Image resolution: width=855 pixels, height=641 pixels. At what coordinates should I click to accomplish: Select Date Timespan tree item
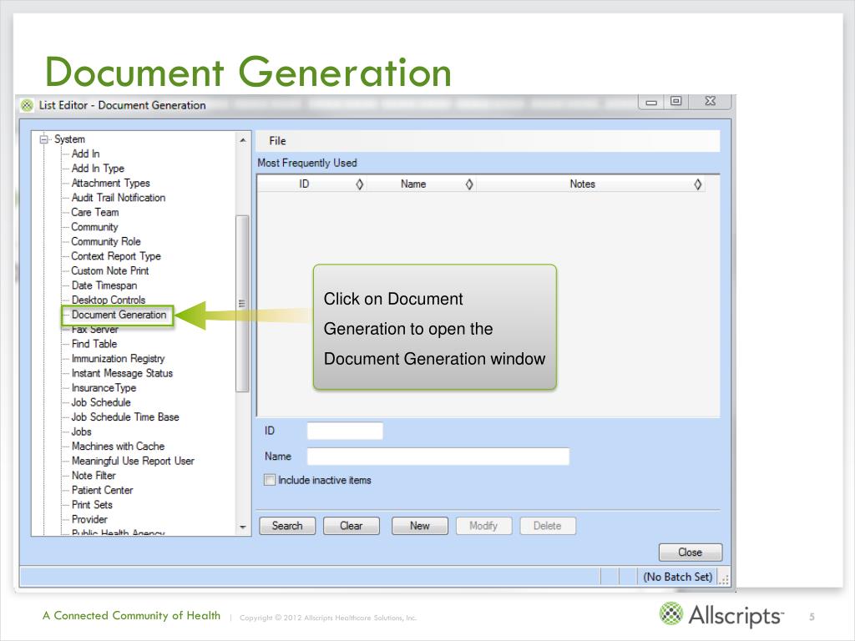(x=104, y=285)
